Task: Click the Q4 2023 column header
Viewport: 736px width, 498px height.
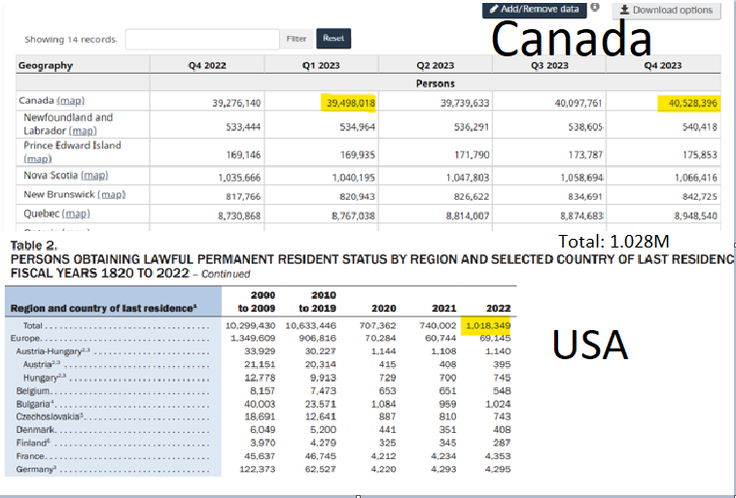Action: click(663, 65)
